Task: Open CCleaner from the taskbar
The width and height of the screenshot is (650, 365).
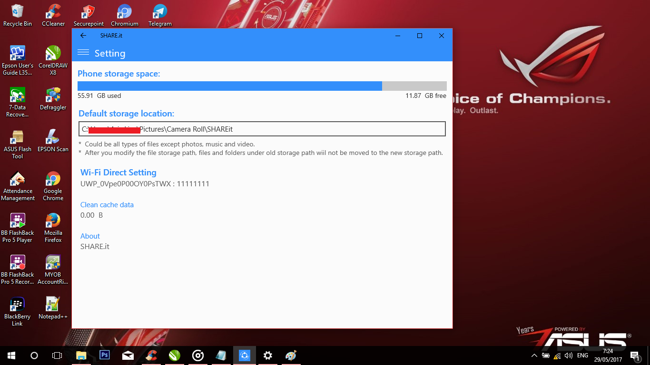Action: (151, 355)
